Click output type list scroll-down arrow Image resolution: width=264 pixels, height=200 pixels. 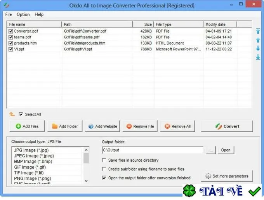coord(86,181)
